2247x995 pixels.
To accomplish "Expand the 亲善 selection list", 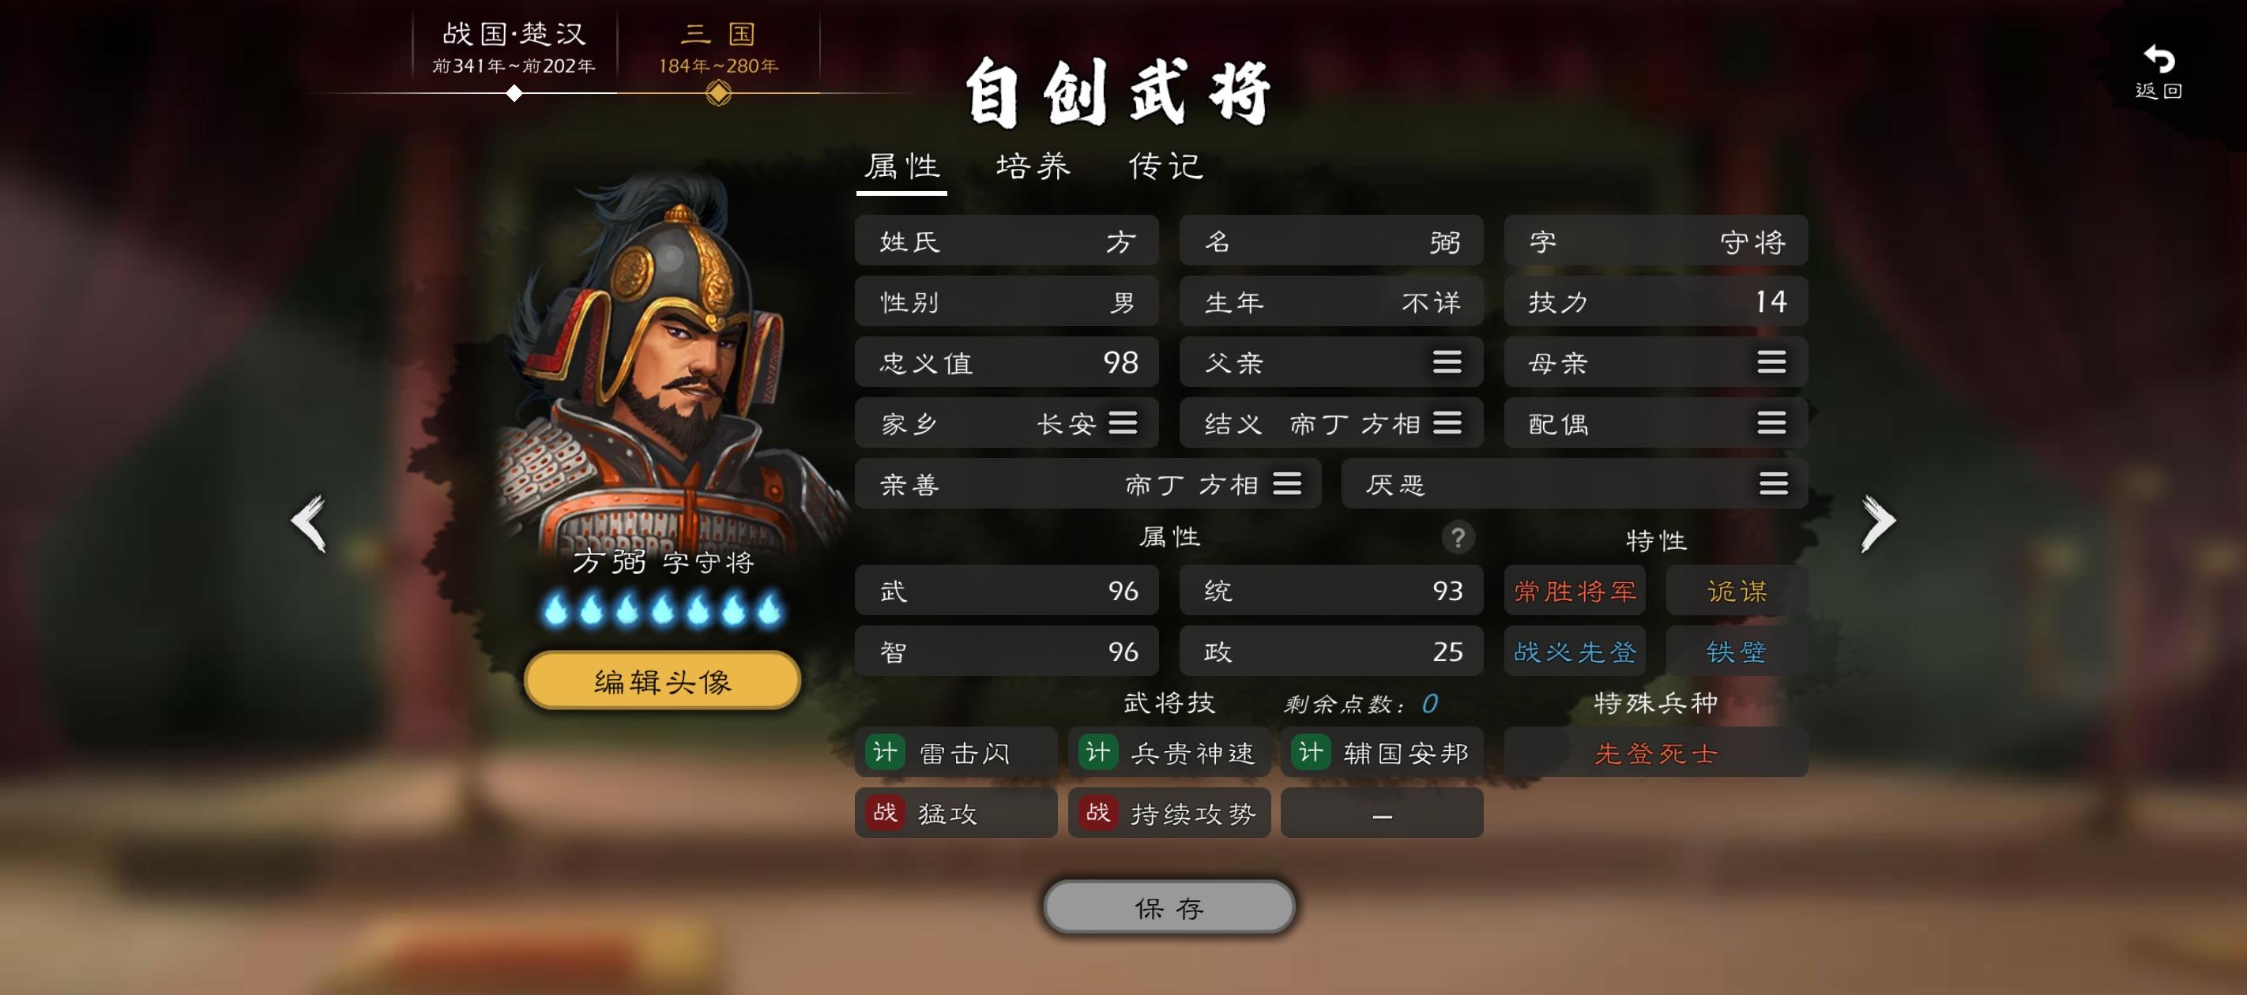I will 1286,483.
